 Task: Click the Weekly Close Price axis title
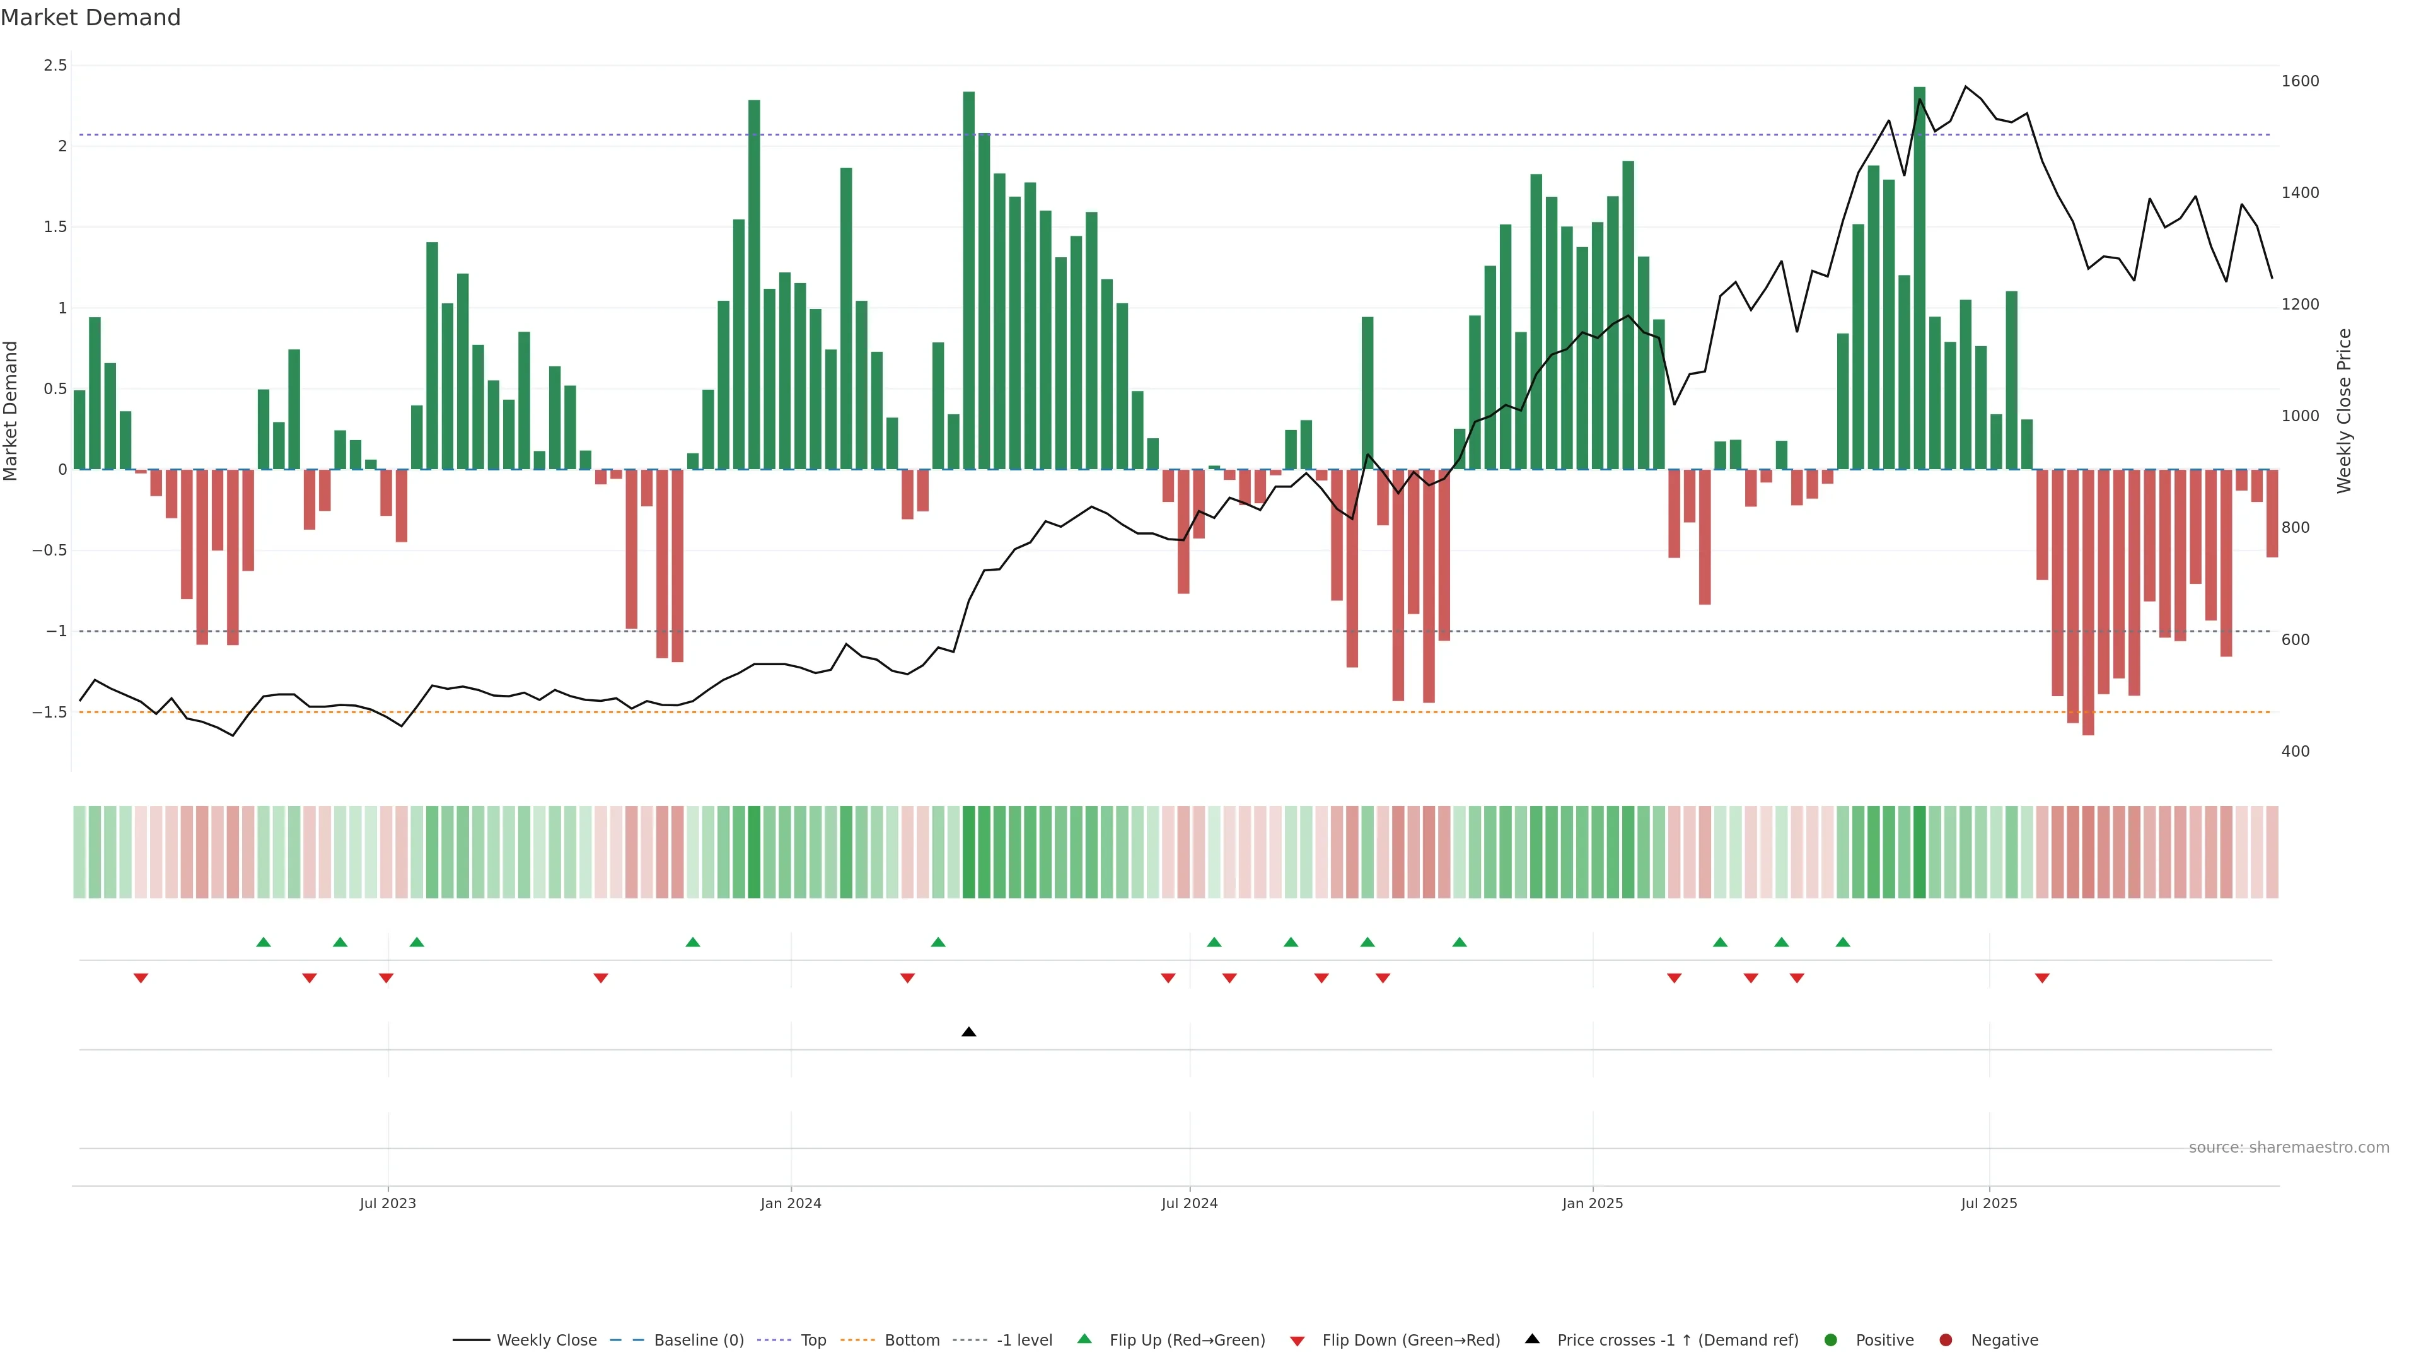(x=2344, y=410)
